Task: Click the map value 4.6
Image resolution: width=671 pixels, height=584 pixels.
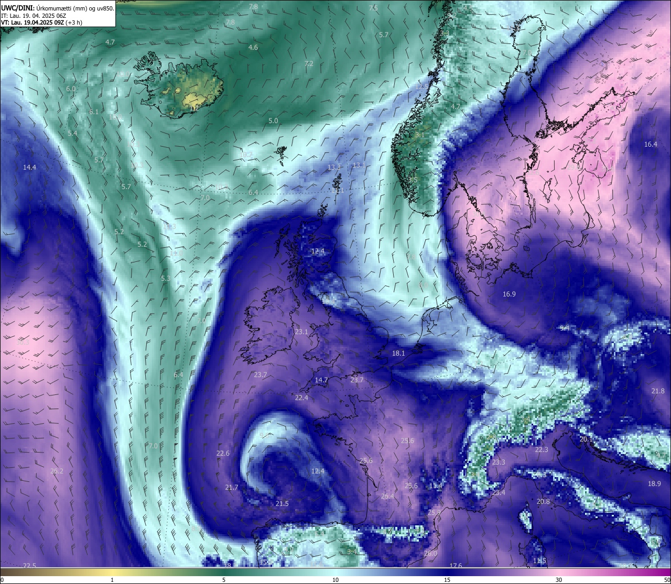Action: [x=253, y=48]
